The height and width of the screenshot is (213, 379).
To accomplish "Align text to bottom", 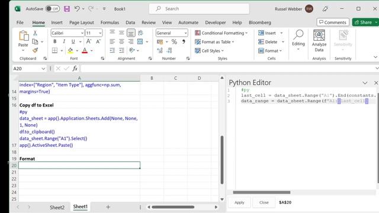I will click(x=131, y=33).
